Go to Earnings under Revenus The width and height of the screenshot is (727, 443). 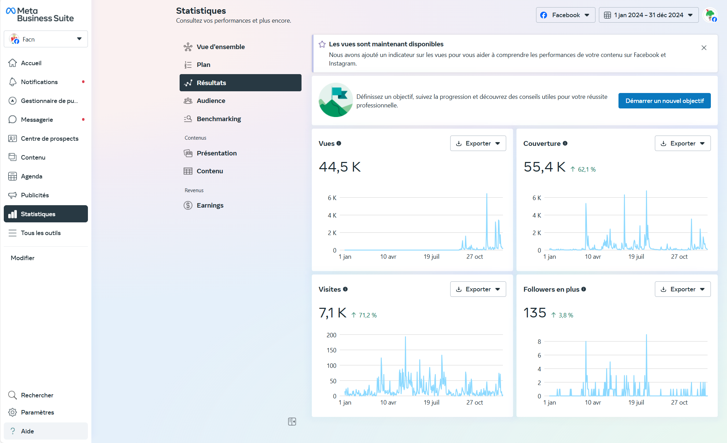coord(210,206)
